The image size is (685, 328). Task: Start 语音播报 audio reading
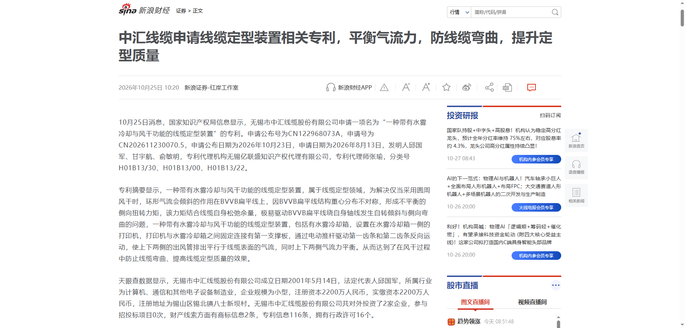pos(576,168)
